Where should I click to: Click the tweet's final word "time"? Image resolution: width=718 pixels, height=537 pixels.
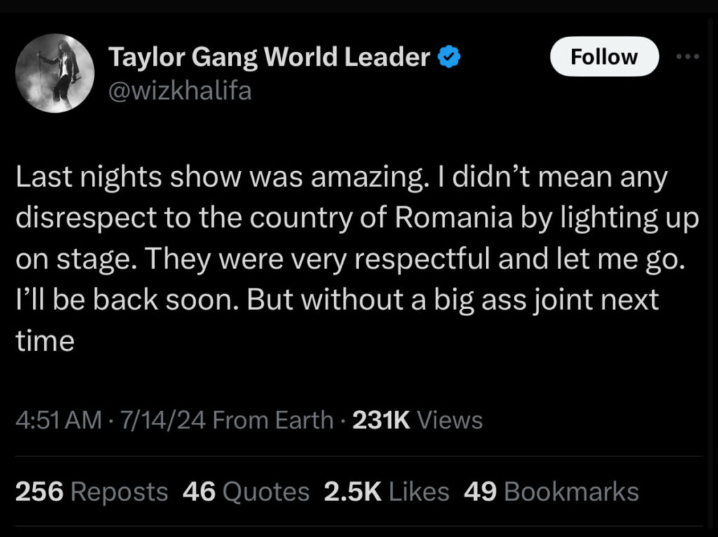(x=44, y=341)
